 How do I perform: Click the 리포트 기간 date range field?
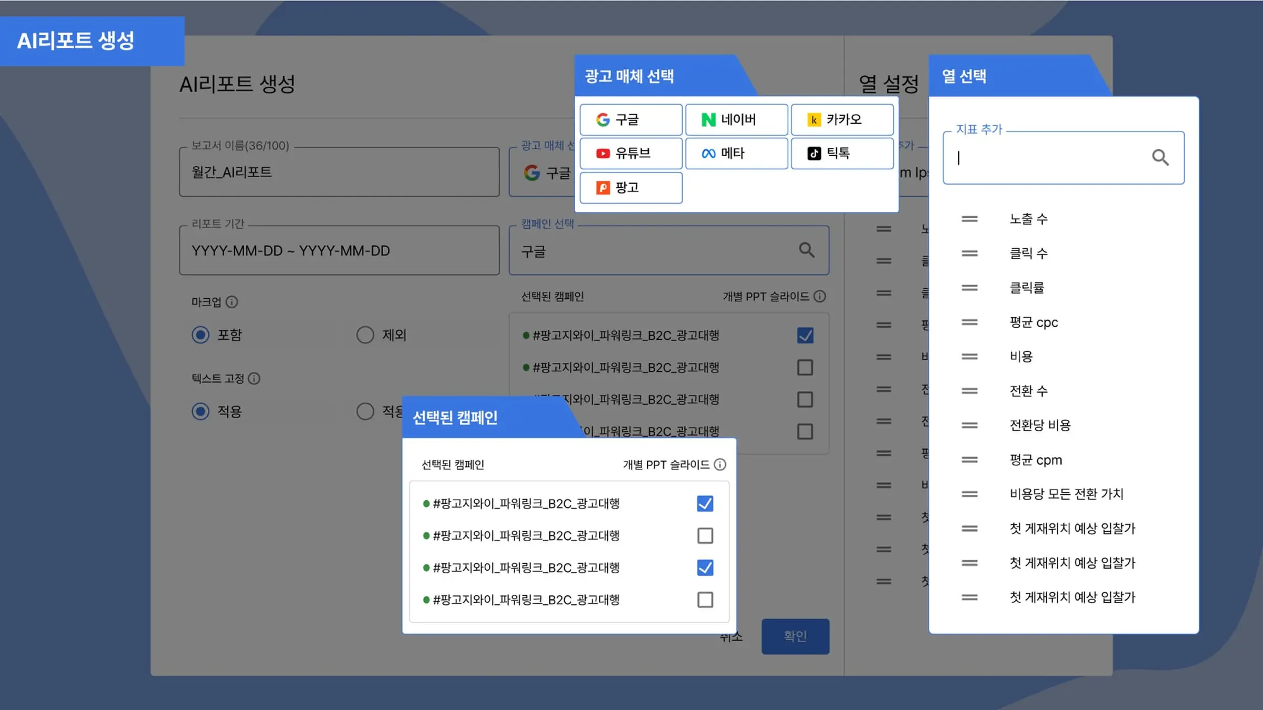pos(339,251)
